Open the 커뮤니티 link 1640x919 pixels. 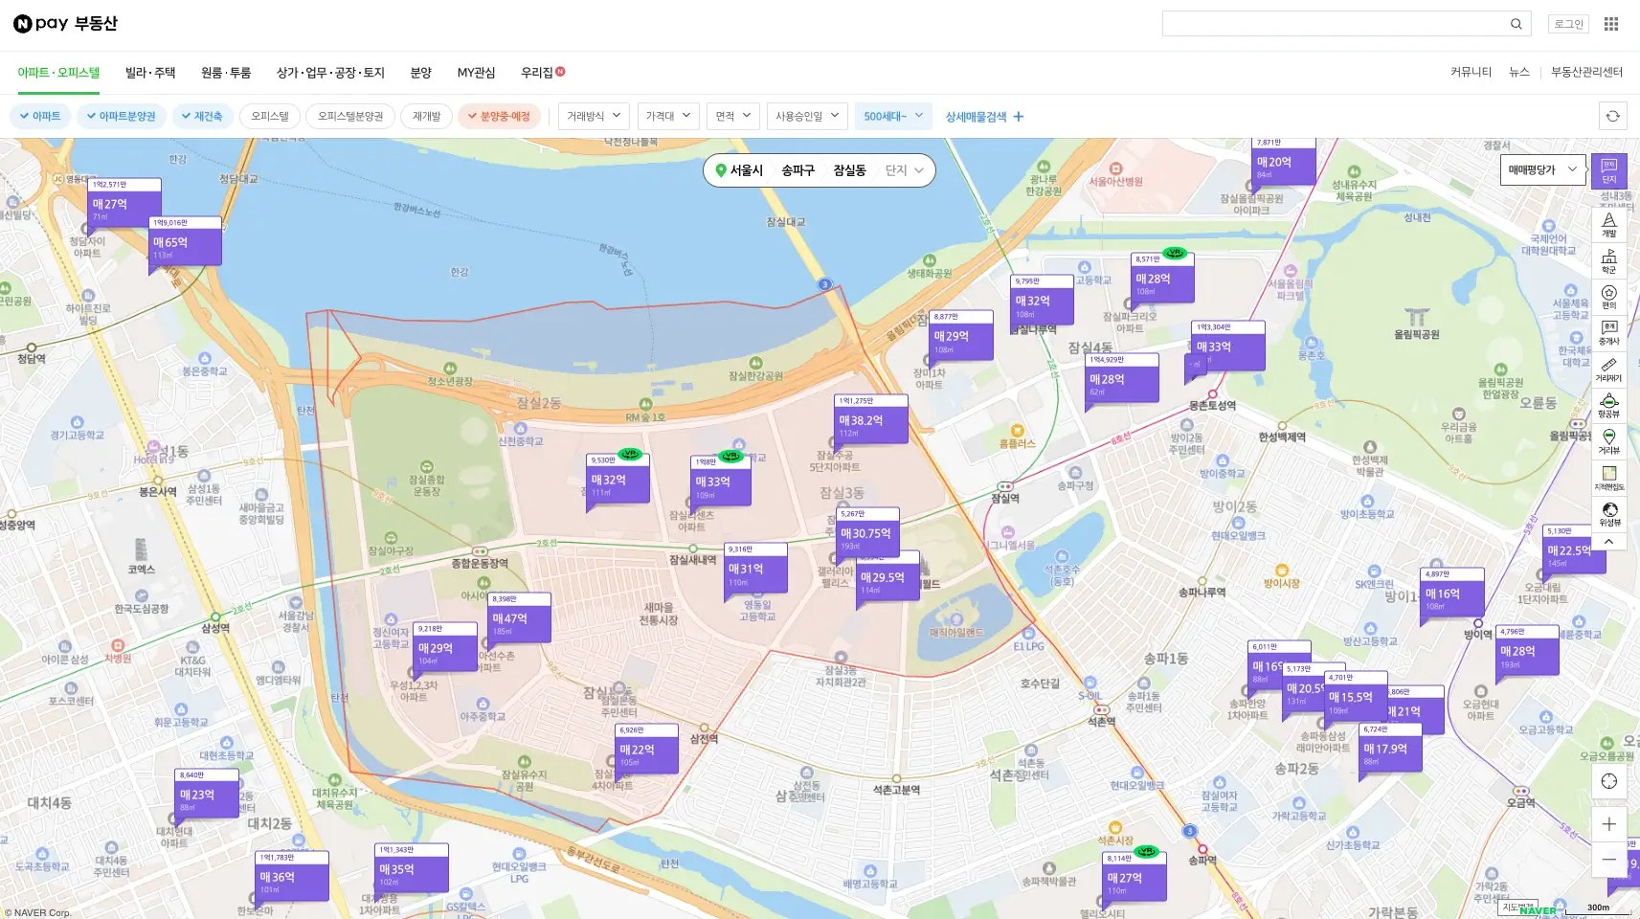point(1471,72)
